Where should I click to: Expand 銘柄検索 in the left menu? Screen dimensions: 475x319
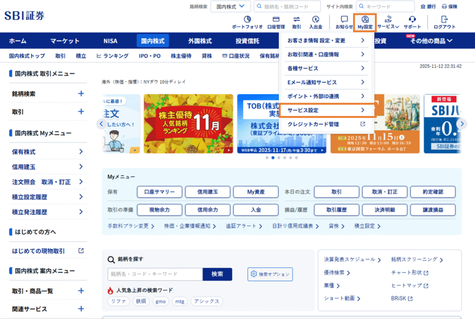tap(81, 94)
